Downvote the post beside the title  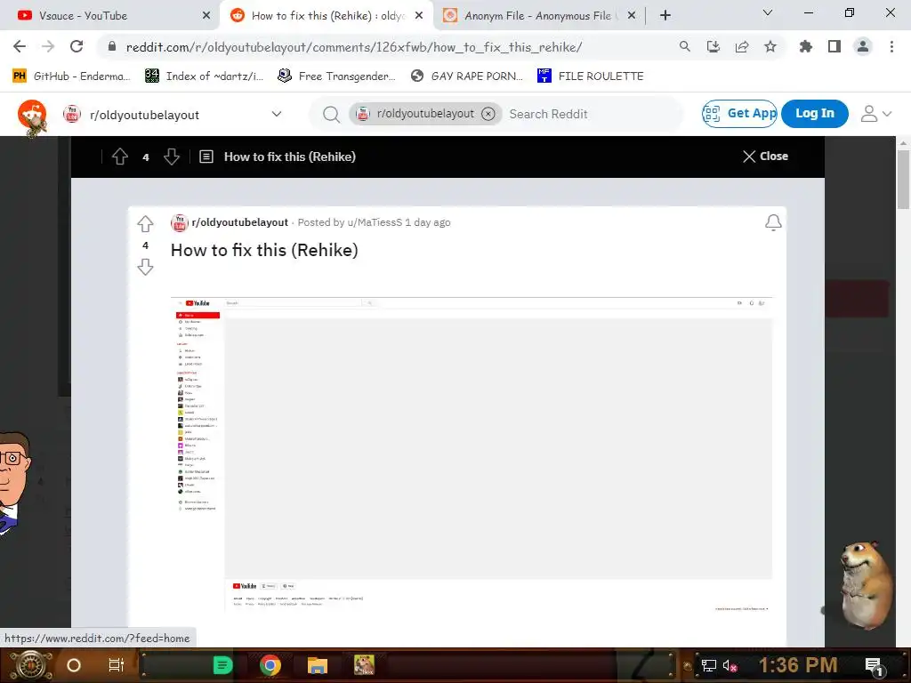click(145, 267)
